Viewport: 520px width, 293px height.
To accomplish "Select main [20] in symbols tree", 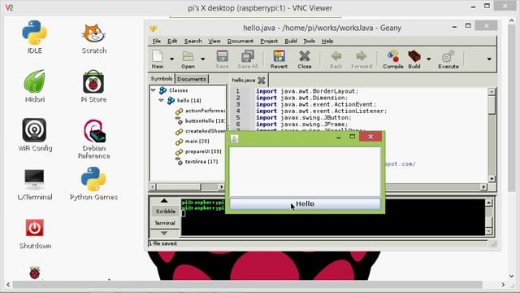I will point(193,141).
